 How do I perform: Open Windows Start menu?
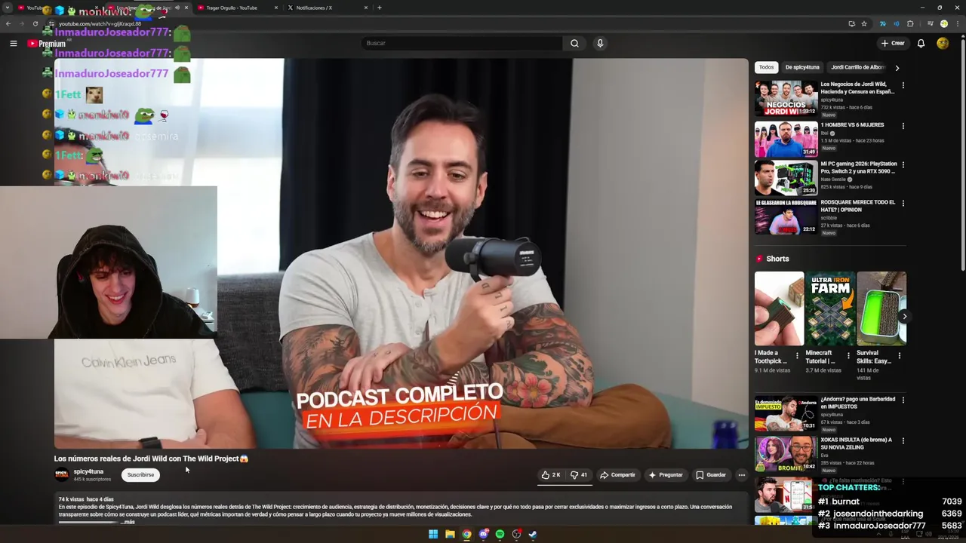coord(433,534)
